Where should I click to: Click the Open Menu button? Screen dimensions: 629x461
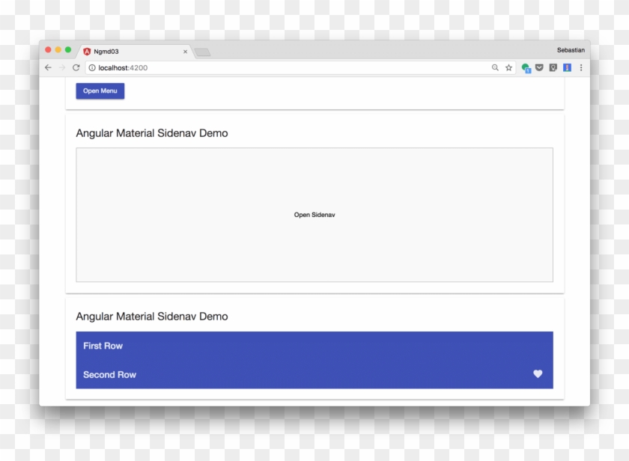click(100, 91)
